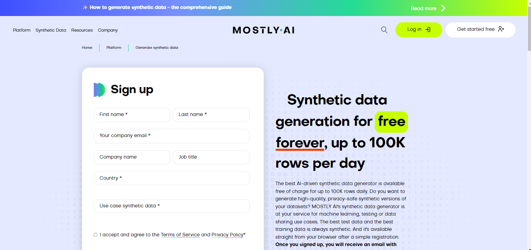Open the Platform menu
Screen dimensions: 531x250
click(21, 30)
